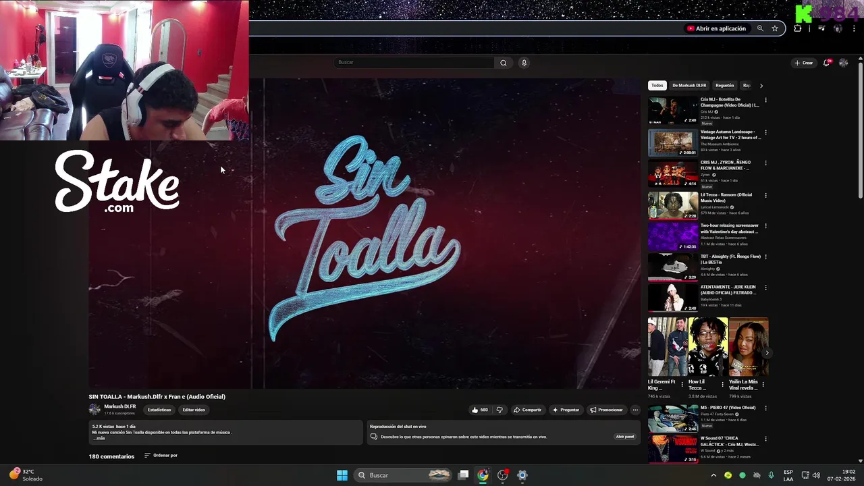Open Cris MJ Botellita De Champagne thumbnail
Viewport: 864px width, 486px height.
tap(673, 110)
